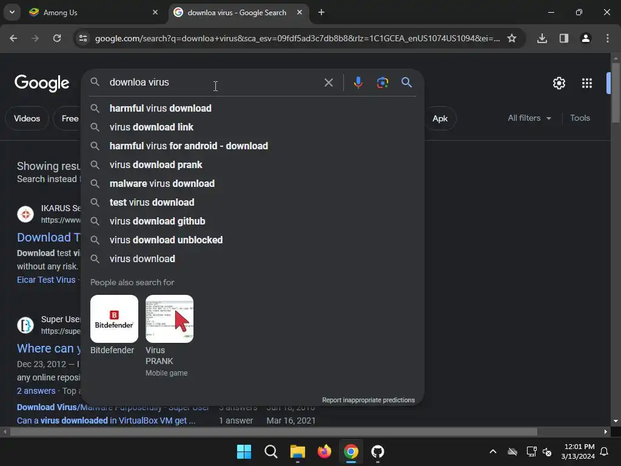Choose the plain virus download suggestion
The height and width of the screenshot is (466, 621).
click(253, 258)
